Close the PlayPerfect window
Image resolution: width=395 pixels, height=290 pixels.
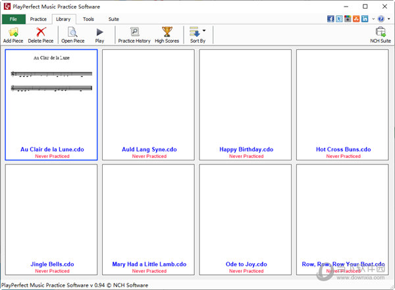(x=384, y=7)
